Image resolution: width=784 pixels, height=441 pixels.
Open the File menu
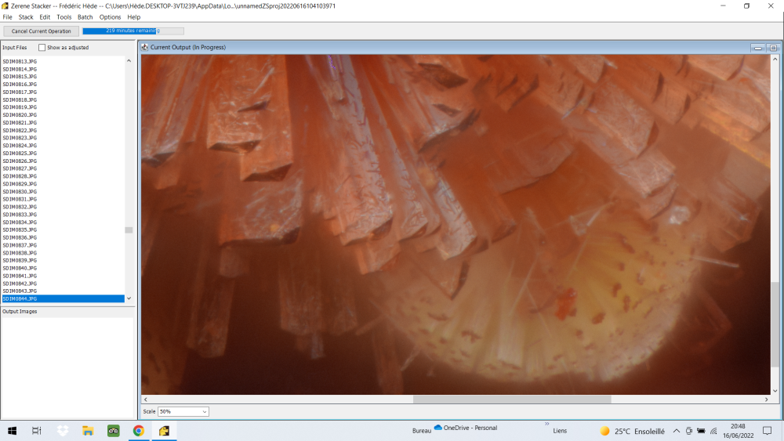click(x=8, y=17)
